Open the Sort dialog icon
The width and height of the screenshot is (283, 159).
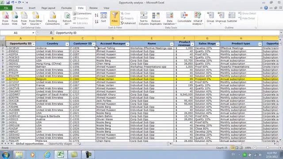point(103,18)
